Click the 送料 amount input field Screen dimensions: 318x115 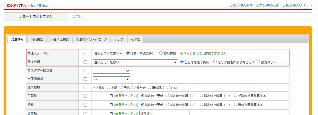pyautogui.click(x=101, y=105)
